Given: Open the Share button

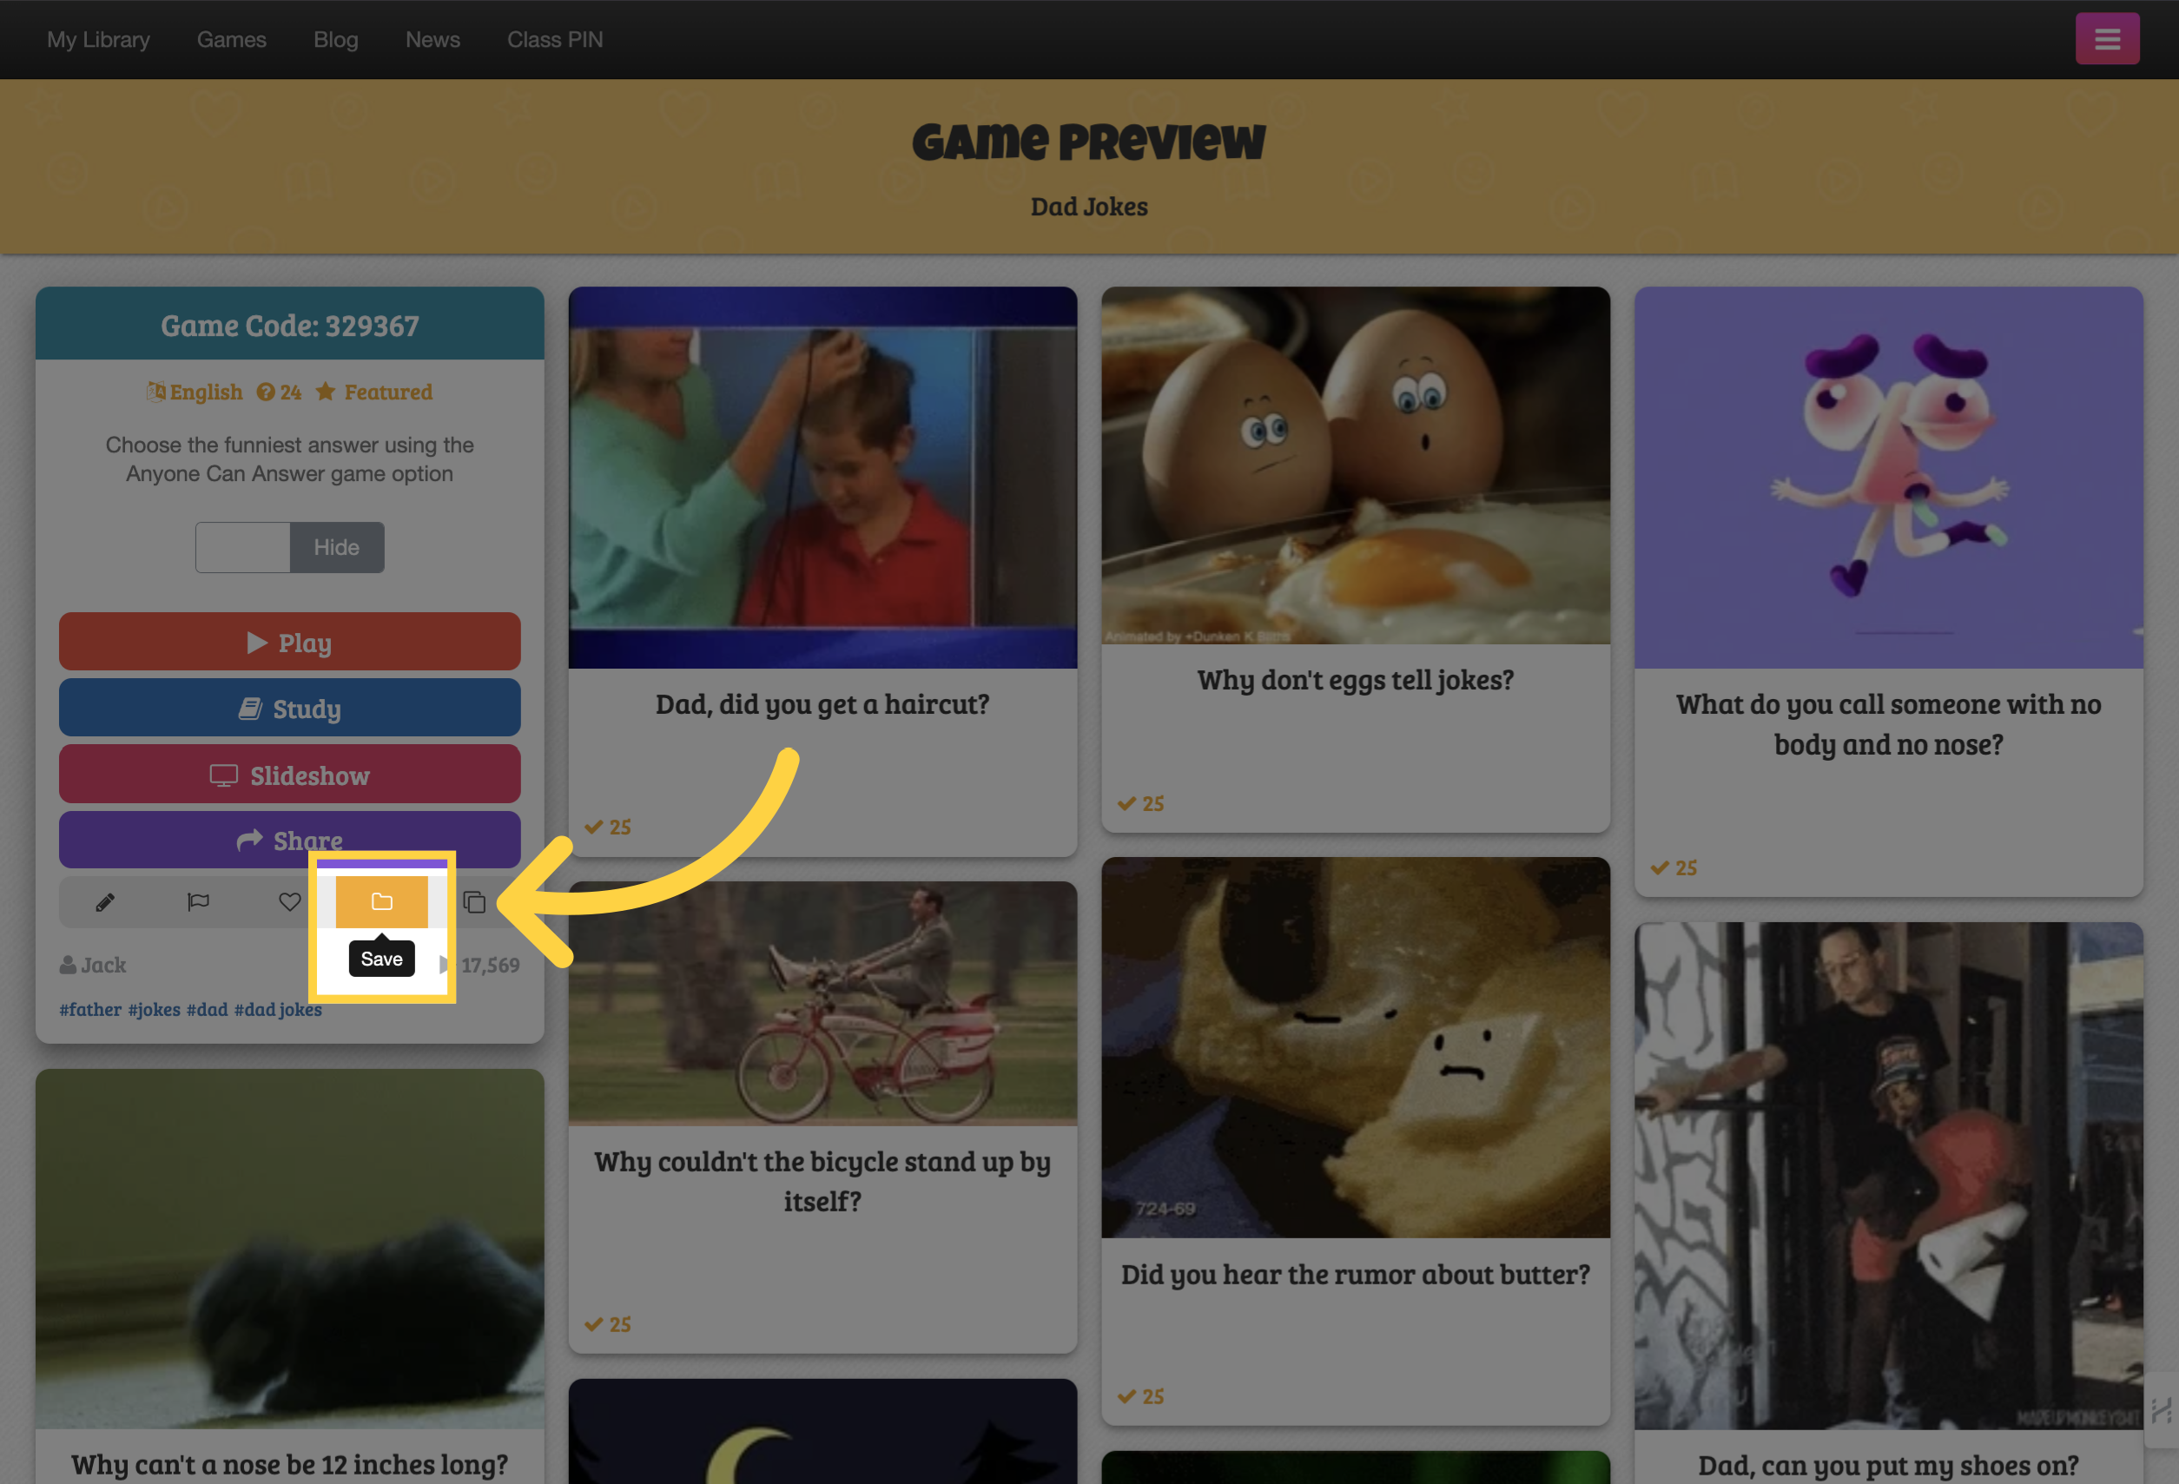Looking at the screenshot, I should [290, 840].
